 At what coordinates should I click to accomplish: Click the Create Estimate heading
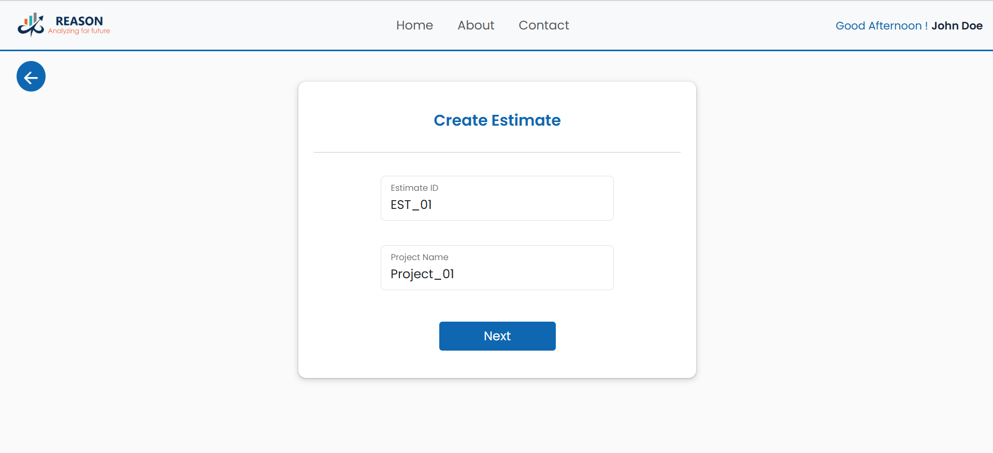click(497, 120)
